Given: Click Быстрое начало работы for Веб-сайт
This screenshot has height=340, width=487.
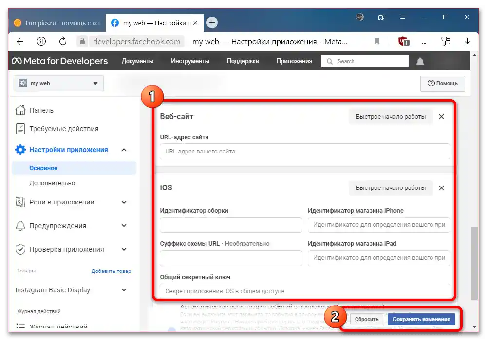Looking at the screenshot, I should click(x=391, y=117).
